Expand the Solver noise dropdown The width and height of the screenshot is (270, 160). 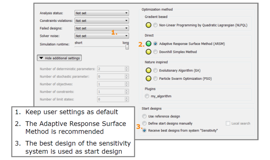(102, 36)
